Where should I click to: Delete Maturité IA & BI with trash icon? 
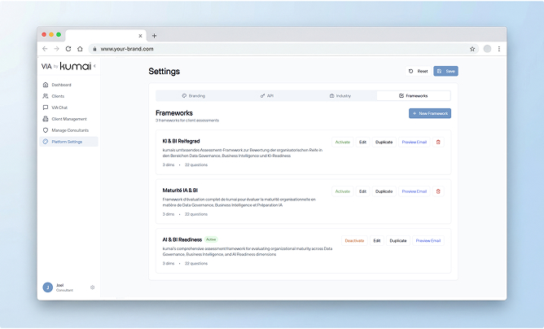(438, 191)
